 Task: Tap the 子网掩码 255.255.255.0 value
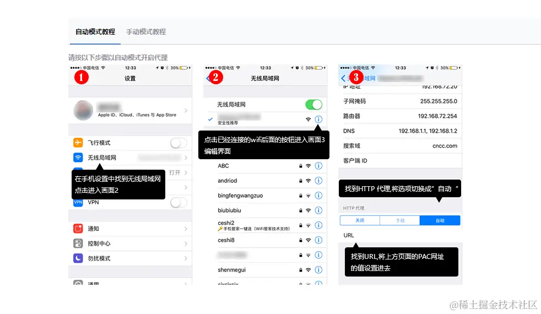[x=439, y=101]
